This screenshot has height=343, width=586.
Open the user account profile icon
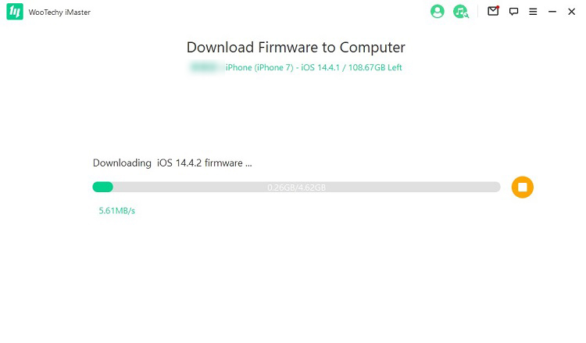[438, 11]
